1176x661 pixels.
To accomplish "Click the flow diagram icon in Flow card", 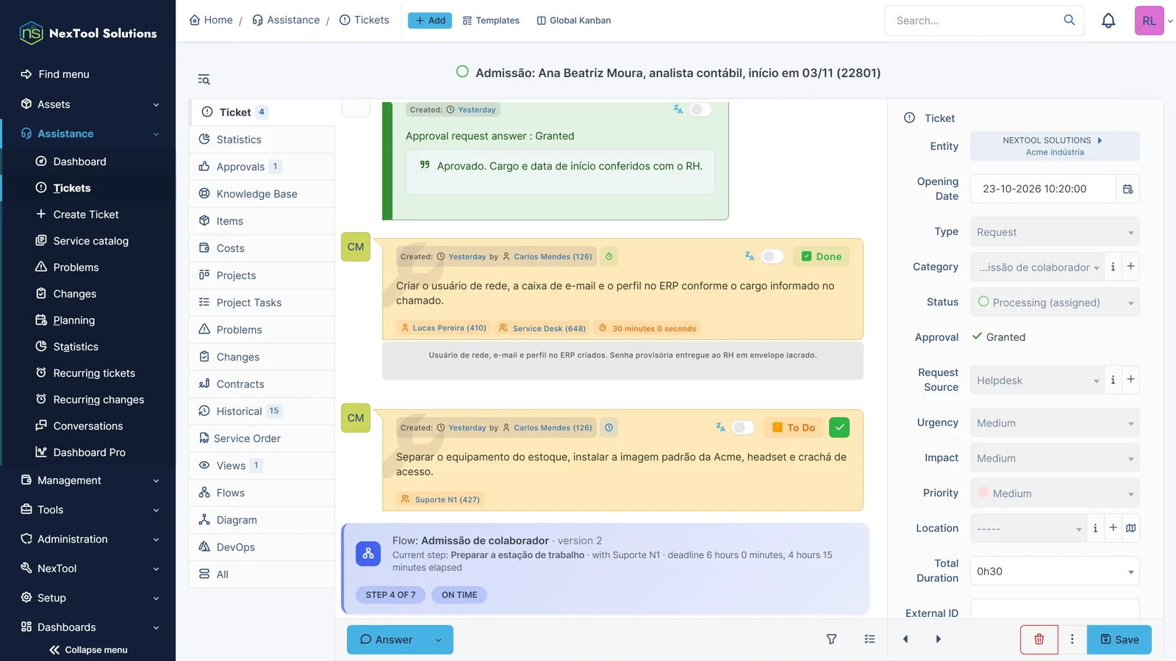I will click(x=368, y=554).
